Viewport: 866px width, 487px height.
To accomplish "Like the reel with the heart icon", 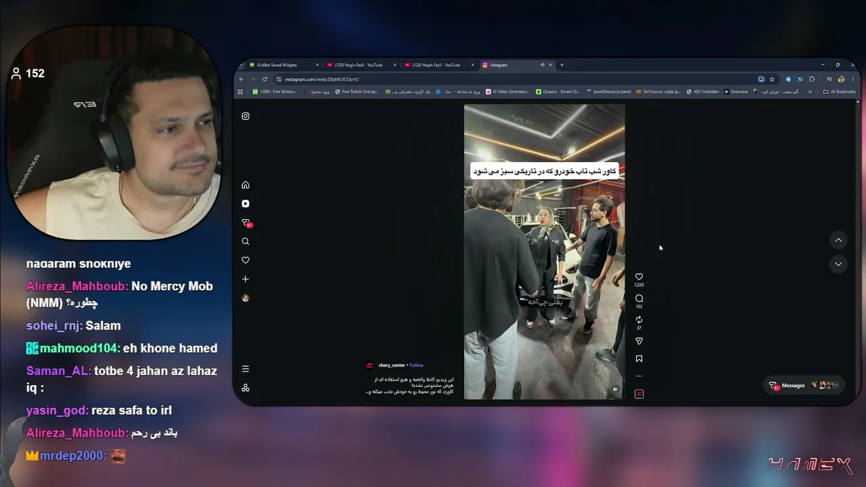I will 639,277.
